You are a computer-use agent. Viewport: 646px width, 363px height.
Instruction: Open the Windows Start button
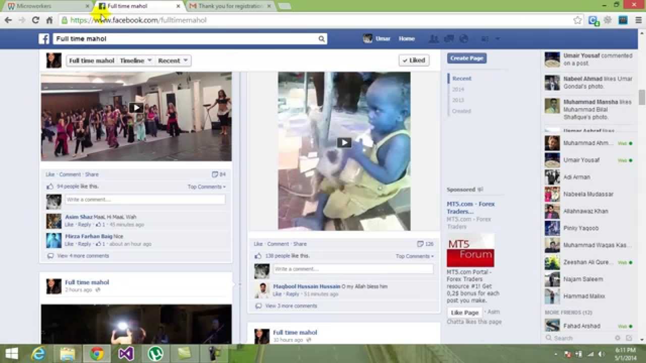[11, 353]
